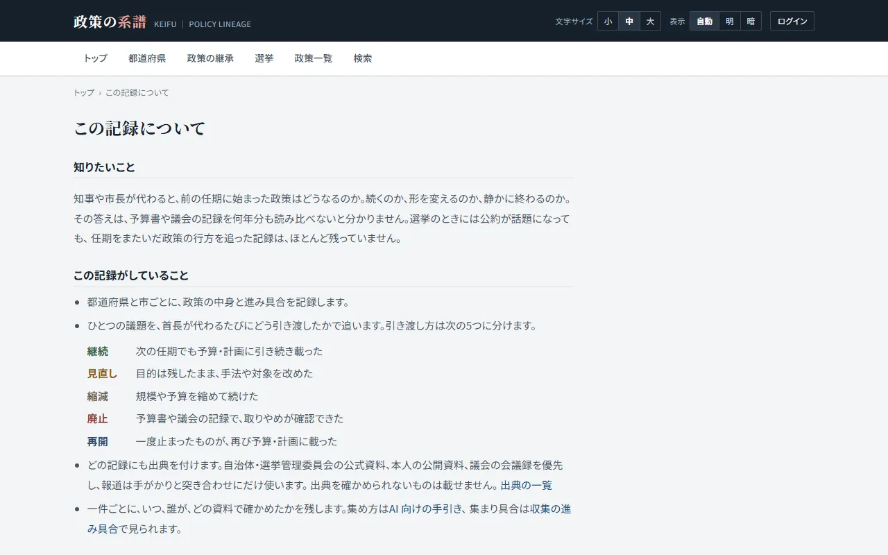Image resolution: width=888 pixels, height=555 pixels.
Task: Open the 都道府県 navigation item
Action: [147, 58]
